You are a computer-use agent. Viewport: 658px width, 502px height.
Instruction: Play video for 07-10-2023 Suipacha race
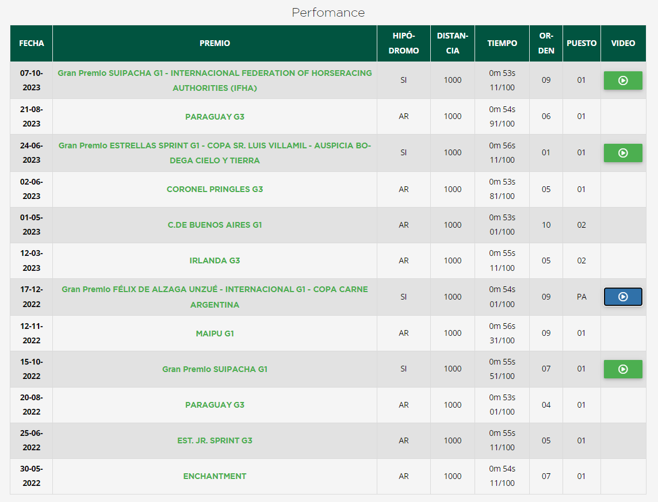click(622, 81)
